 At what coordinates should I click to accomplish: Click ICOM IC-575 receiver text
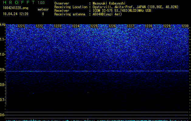coord(122,11)
